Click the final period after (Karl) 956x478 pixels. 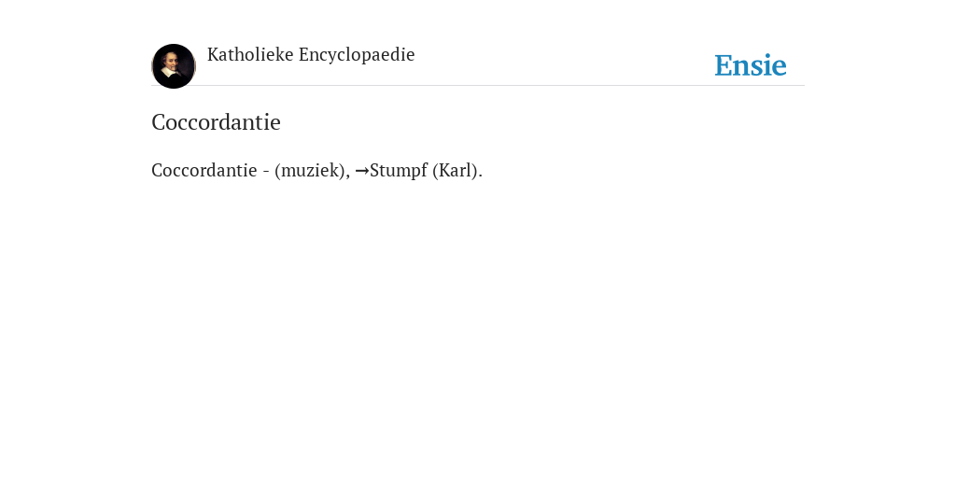[x=481, y=176]
